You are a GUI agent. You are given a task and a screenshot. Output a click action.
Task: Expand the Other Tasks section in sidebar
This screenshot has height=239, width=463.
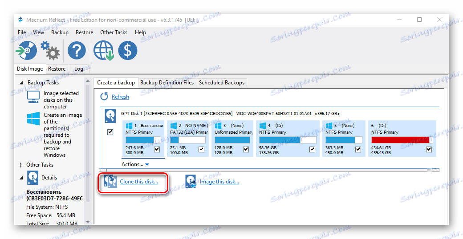pyautogui.click(x=21, y=165)
